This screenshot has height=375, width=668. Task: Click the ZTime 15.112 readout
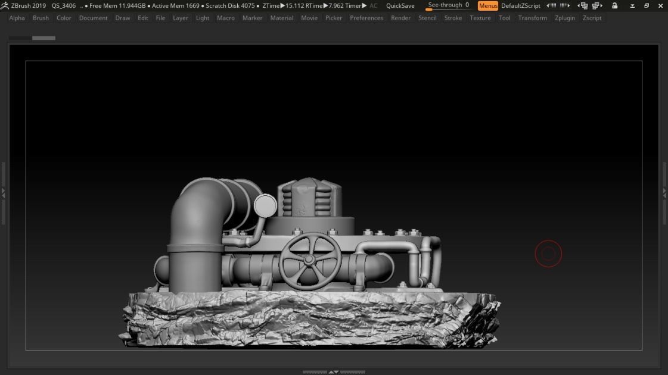(x=283, y=5)
